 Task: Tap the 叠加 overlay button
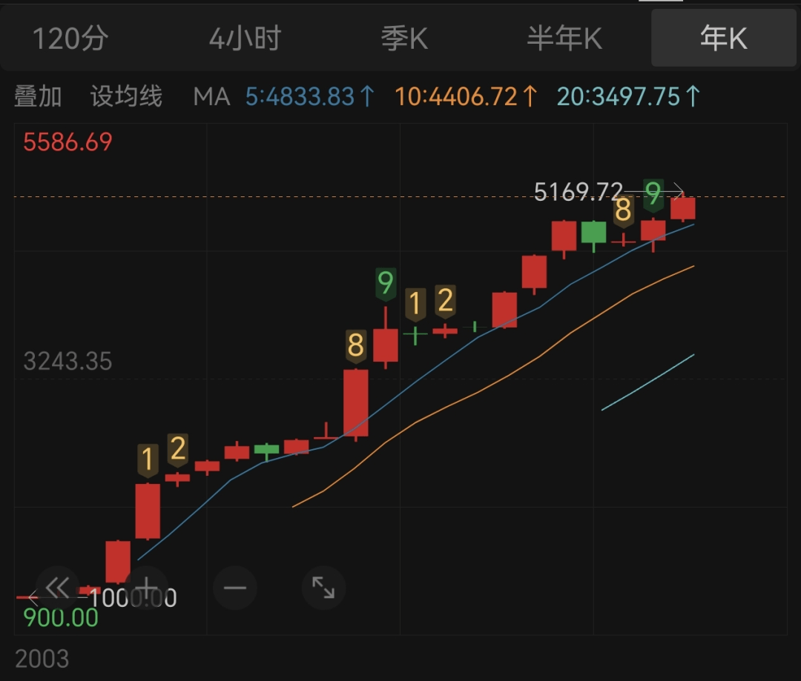(38, 96)
